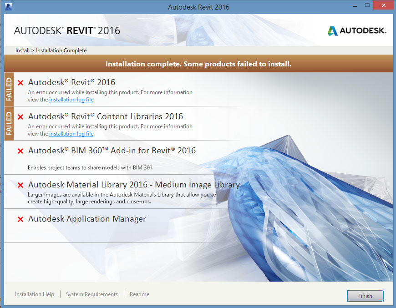Click the Autodesk logo at top right

[x=357, y=30]
